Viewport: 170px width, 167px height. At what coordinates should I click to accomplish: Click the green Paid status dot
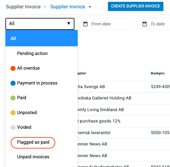click(x=13, y=98)
